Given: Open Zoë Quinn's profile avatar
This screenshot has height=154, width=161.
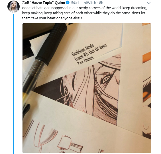Looking at the screenshot, I should tap(13, 6).
